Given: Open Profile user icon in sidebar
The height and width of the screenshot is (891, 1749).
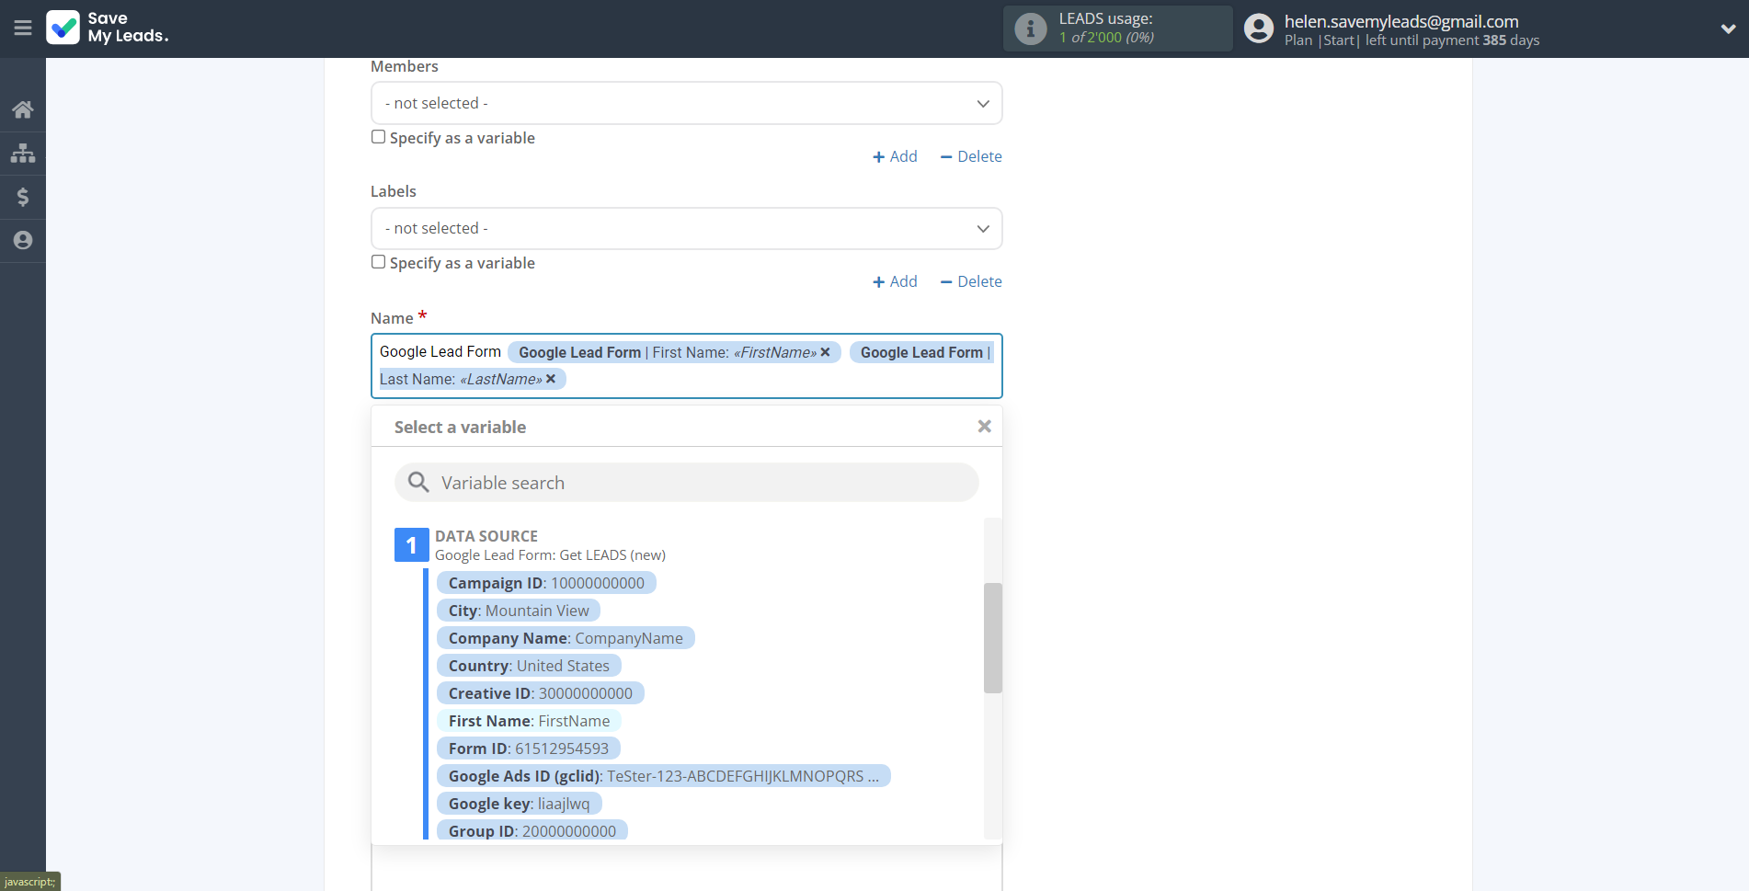Looking at the screenshot, I should tap(23, 240).
